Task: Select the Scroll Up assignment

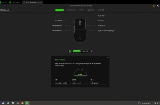Action: click(x=101, y=21)
